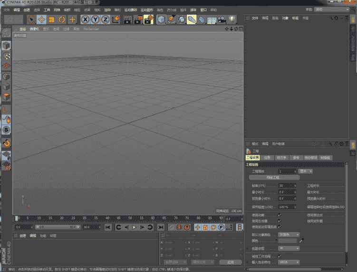Image resolution: width=357 pixels, height=272 pixels.
Task: Open the 创建 menu in material manager
Action: (23, 236)
